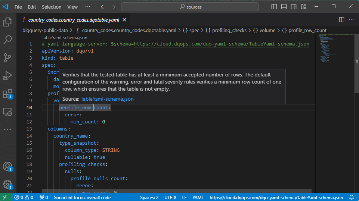Screen dimensions: 359x201
Task: Split the editor to the right
Action: tap(341, 20)
